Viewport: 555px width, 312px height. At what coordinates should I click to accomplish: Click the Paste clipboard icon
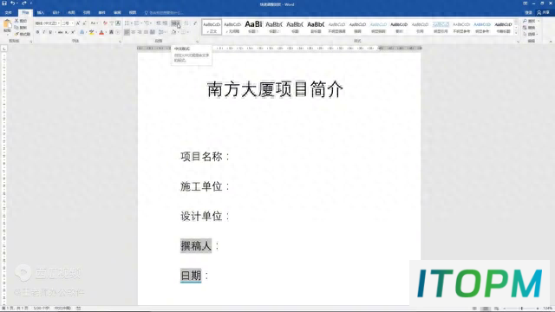(x=7, y=25)
